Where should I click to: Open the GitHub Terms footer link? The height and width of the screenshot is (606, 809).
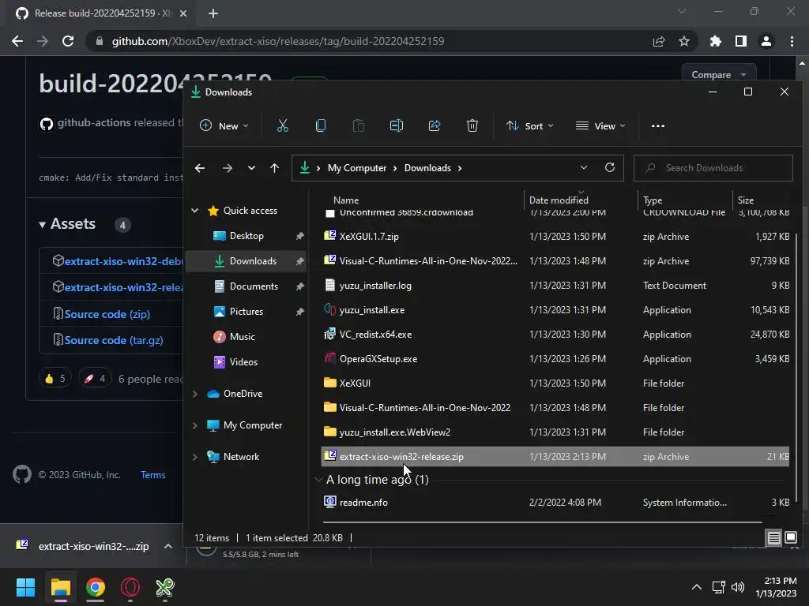152,475
